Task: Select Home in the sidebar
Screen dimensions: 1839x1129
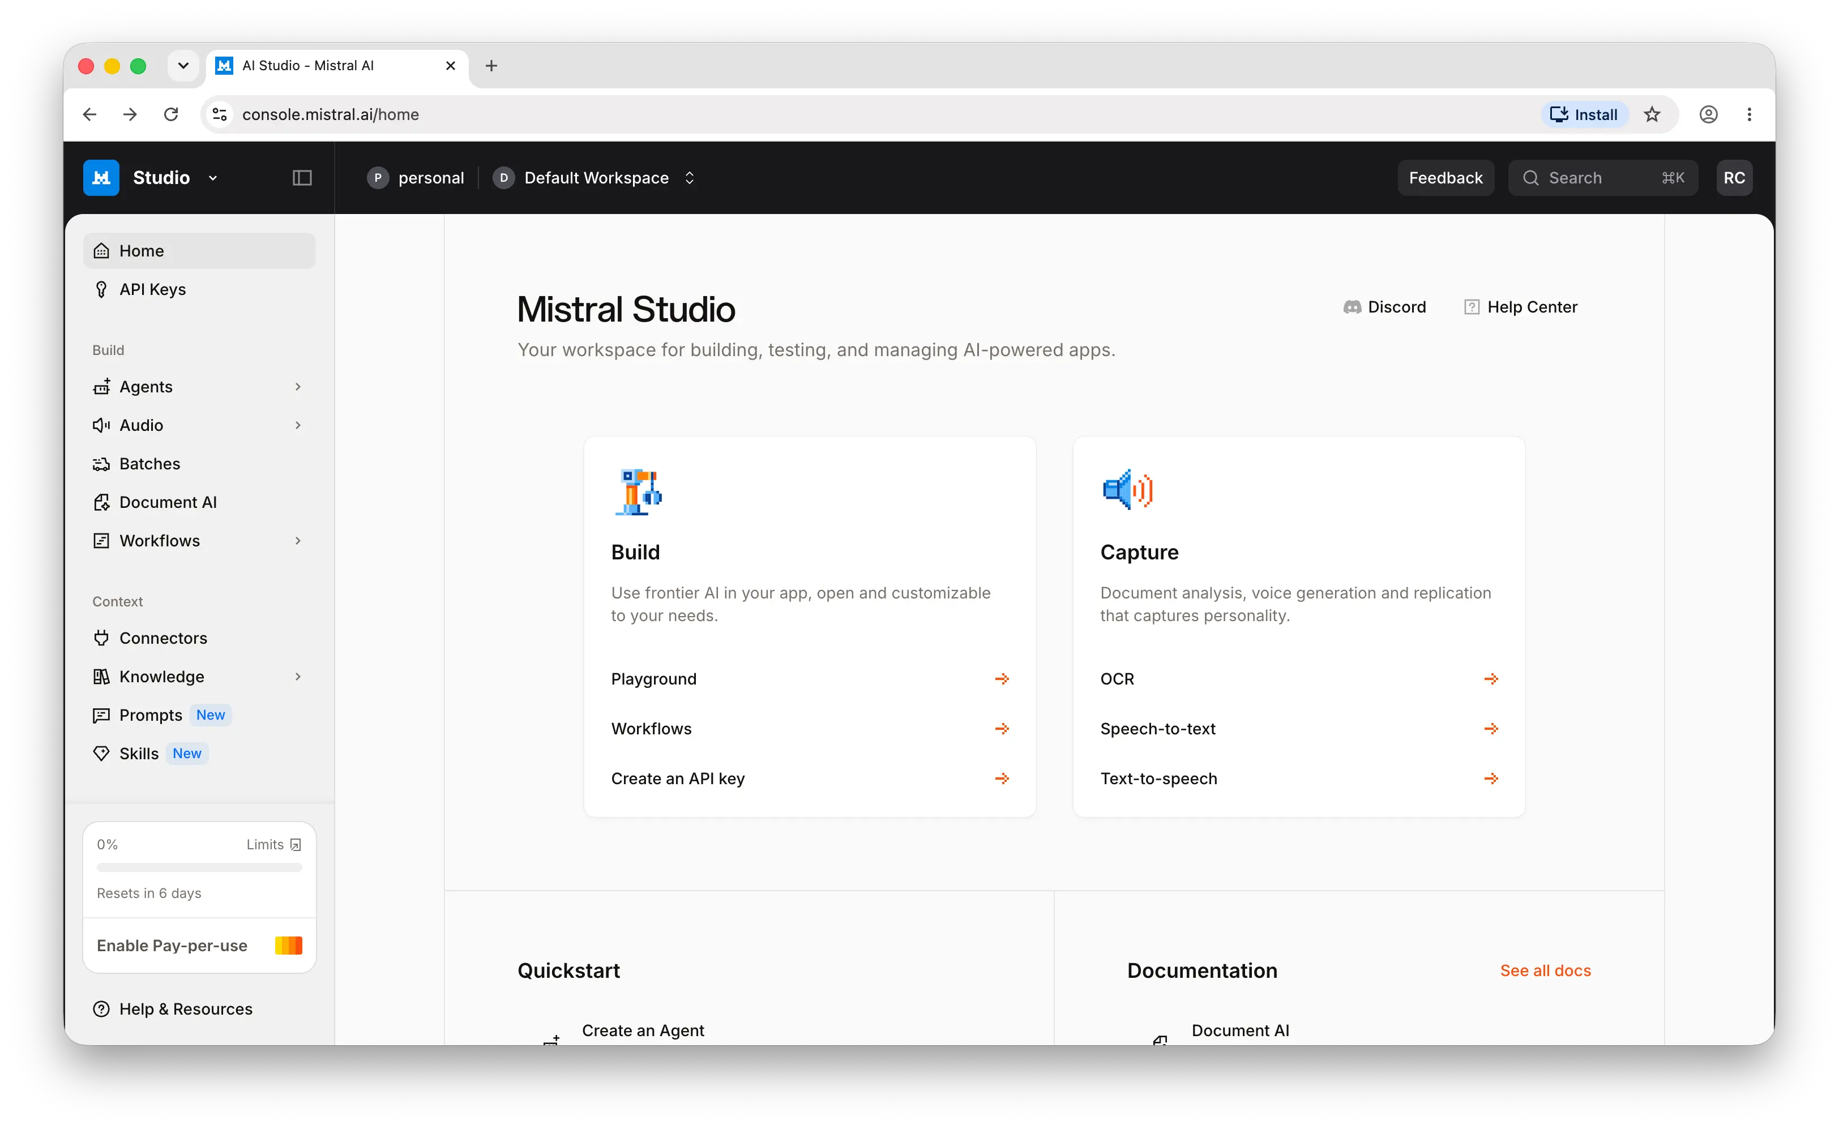Action: 199,251
